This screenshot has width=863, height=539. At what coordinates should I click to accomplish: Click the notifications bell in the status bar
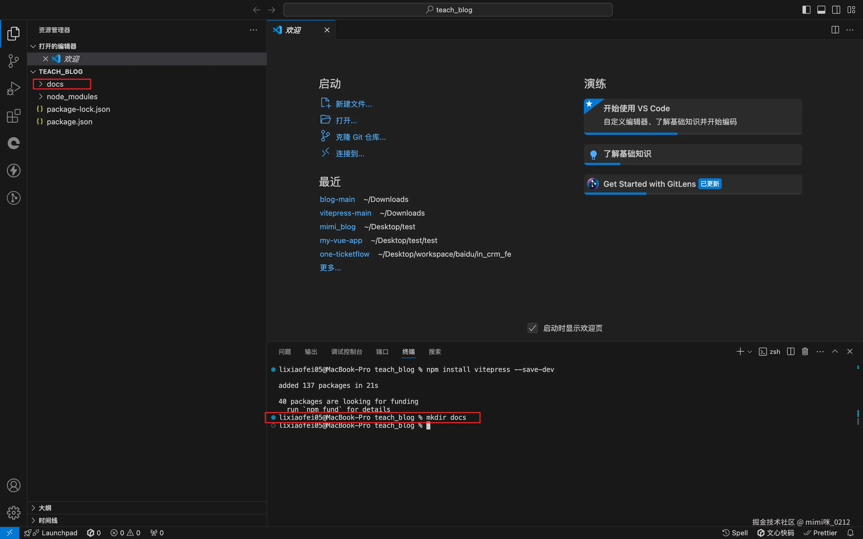pos(850,533)
